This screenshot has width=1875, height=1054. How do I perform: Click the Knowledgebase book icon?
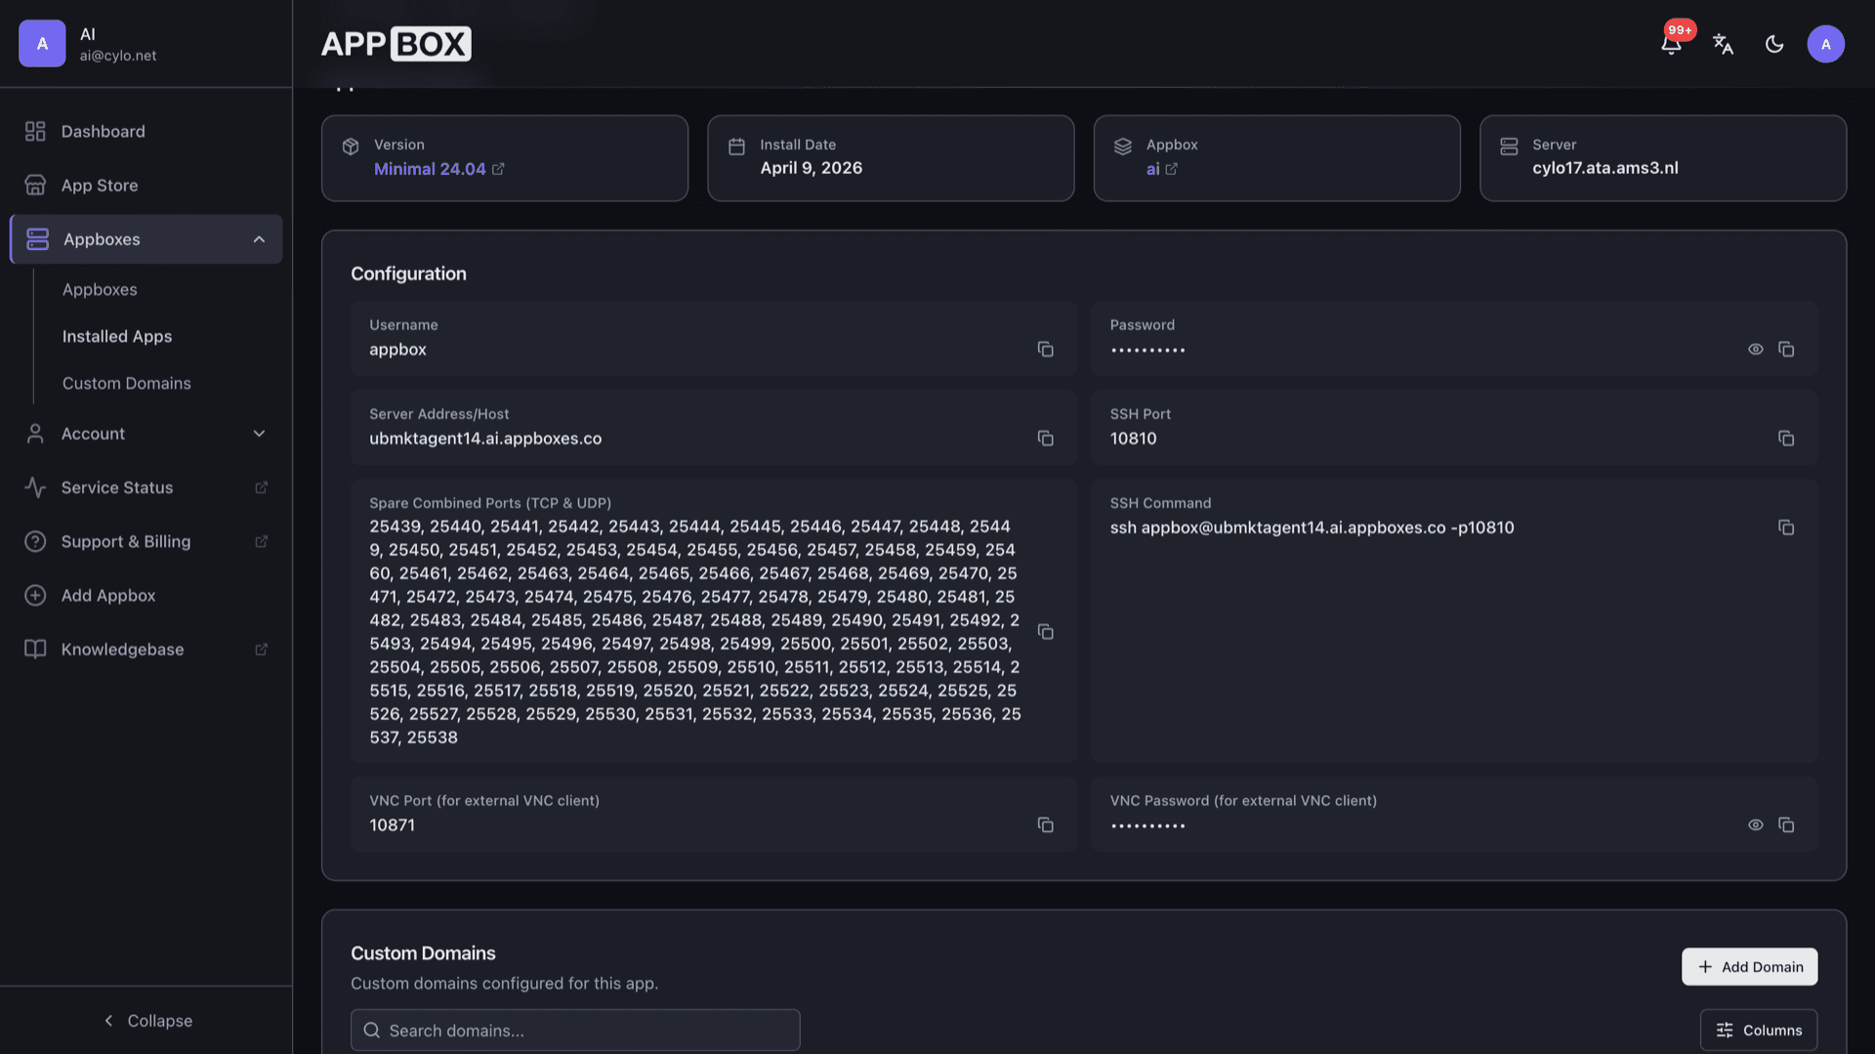click(35, 649)
